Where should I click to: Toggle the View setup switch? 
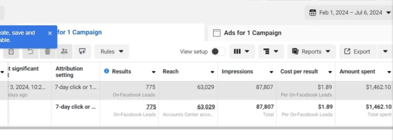[x=218, y=51]
